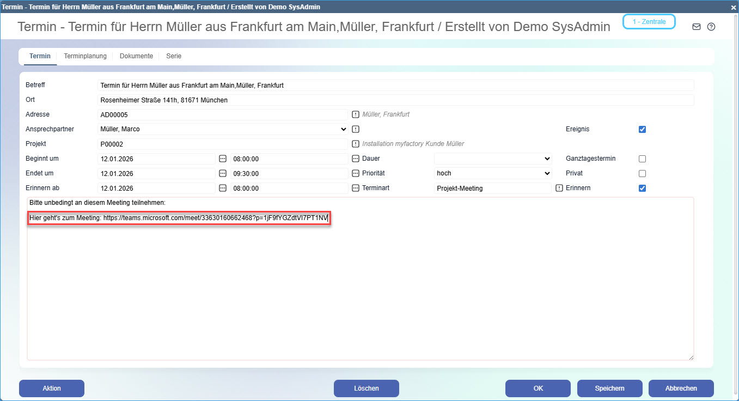Click into the Betreff input field

click(396, 85)
